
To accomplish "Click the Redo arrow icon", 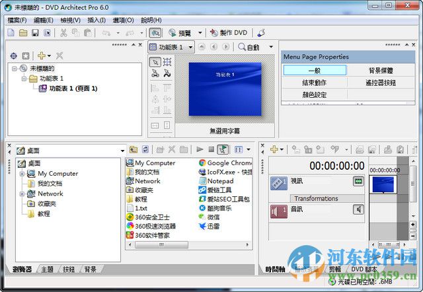I will coord(130,33).
